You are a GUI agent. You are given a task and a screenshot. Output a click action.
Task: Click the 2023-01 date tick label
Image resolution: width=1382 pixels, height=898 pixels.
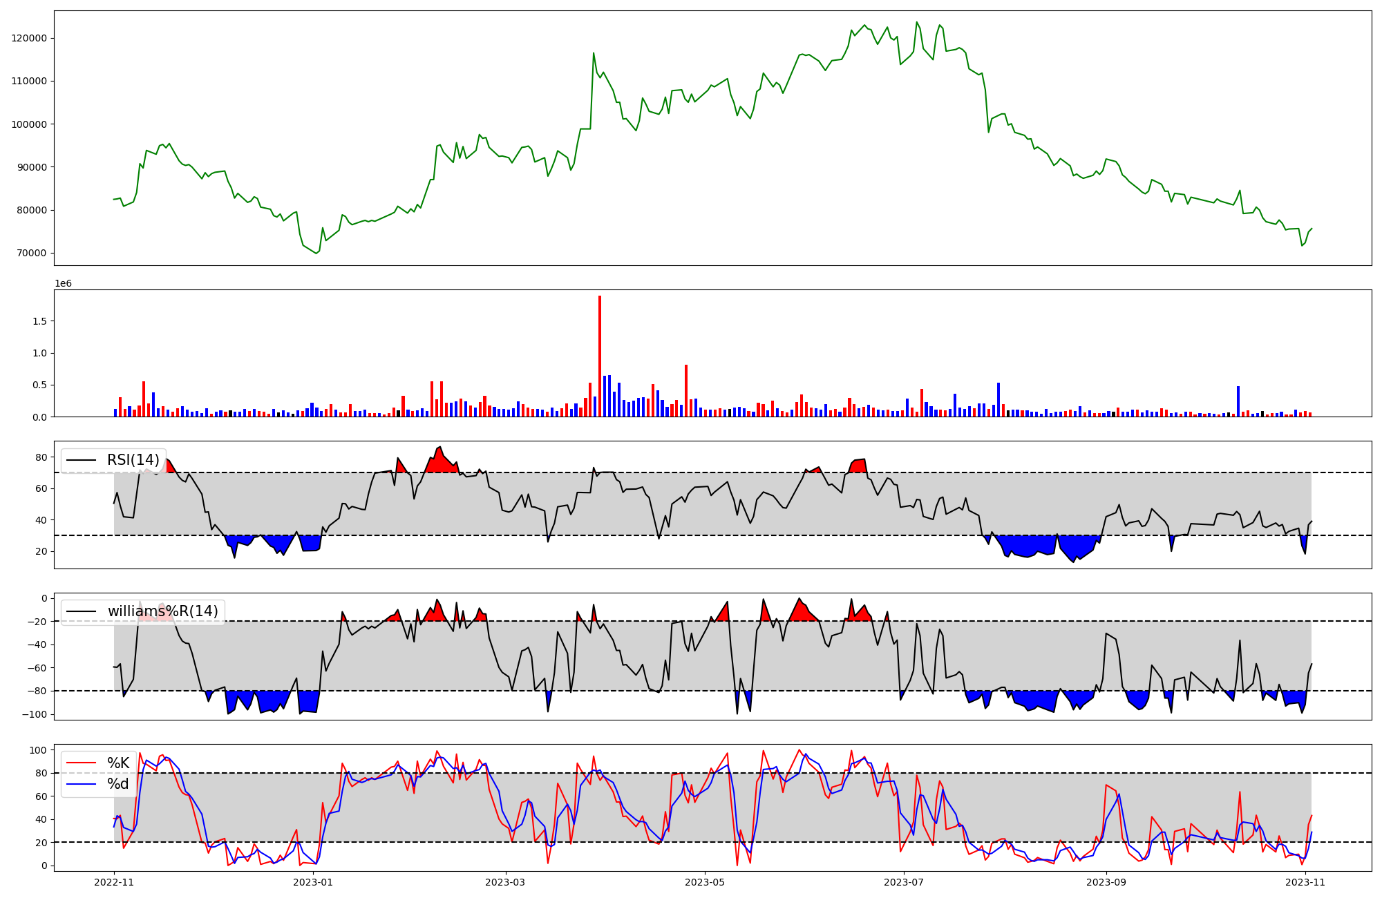click(313, 882)
